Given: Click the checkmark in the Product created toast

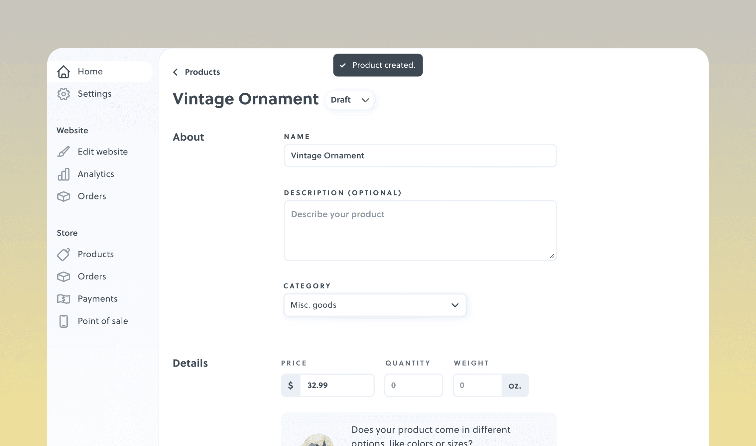Looking at the screenshot, I should point(343,65).
